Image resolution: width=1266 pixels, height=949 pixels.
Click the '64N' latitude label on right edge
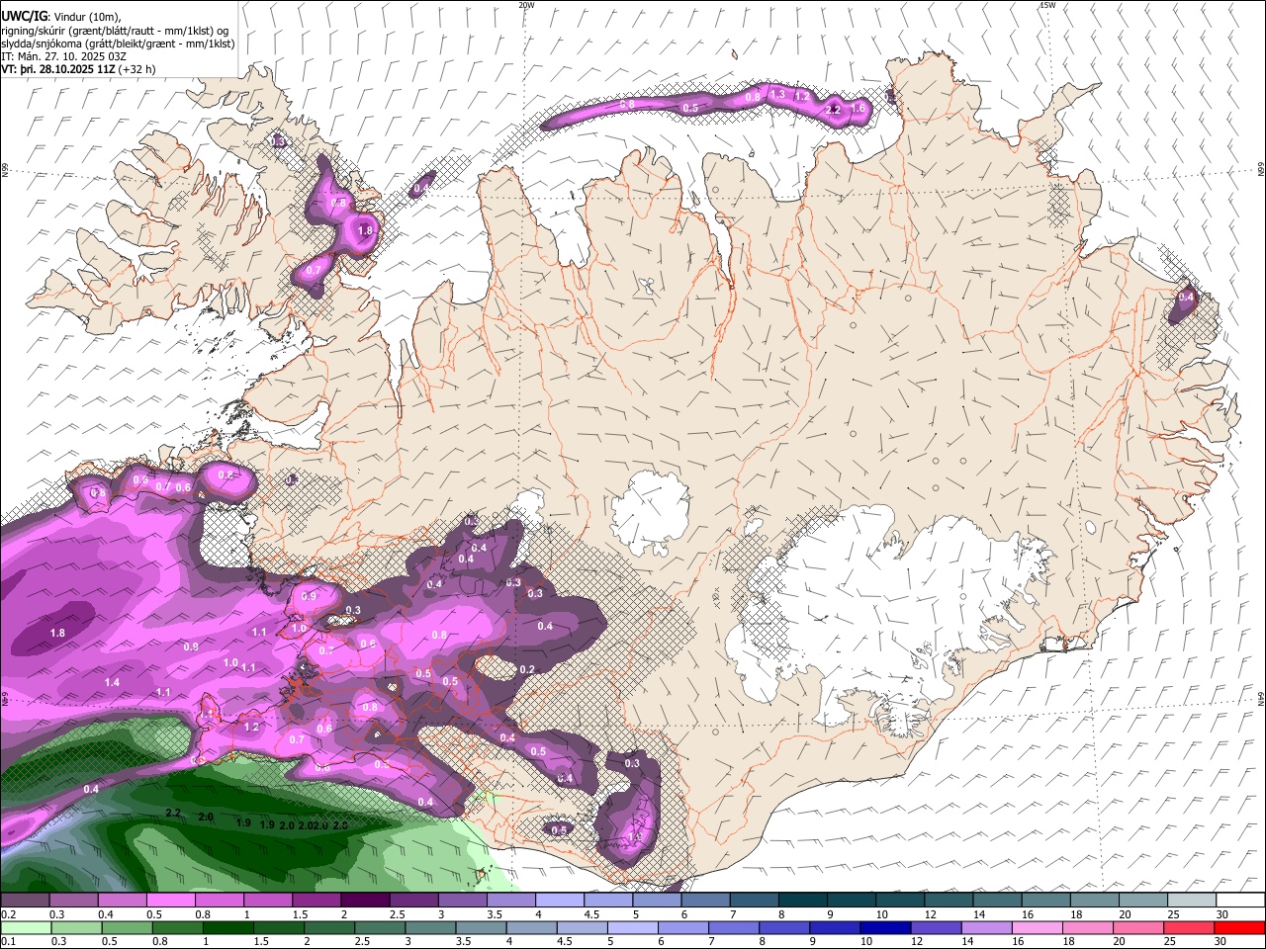click(x=1261, y=698)
